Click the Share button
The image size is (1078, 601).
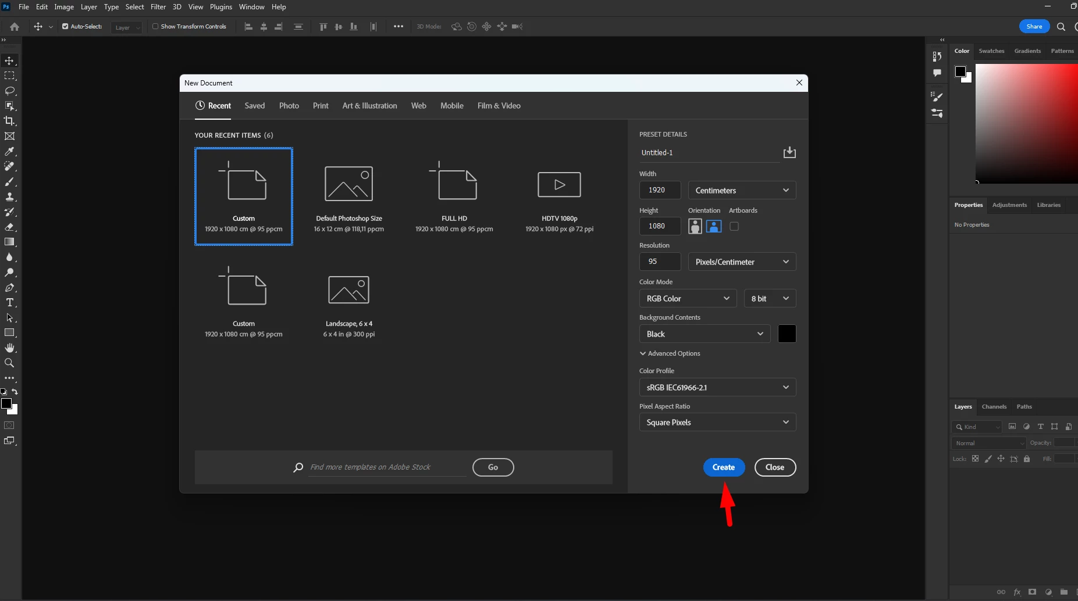click(1034, 27)
